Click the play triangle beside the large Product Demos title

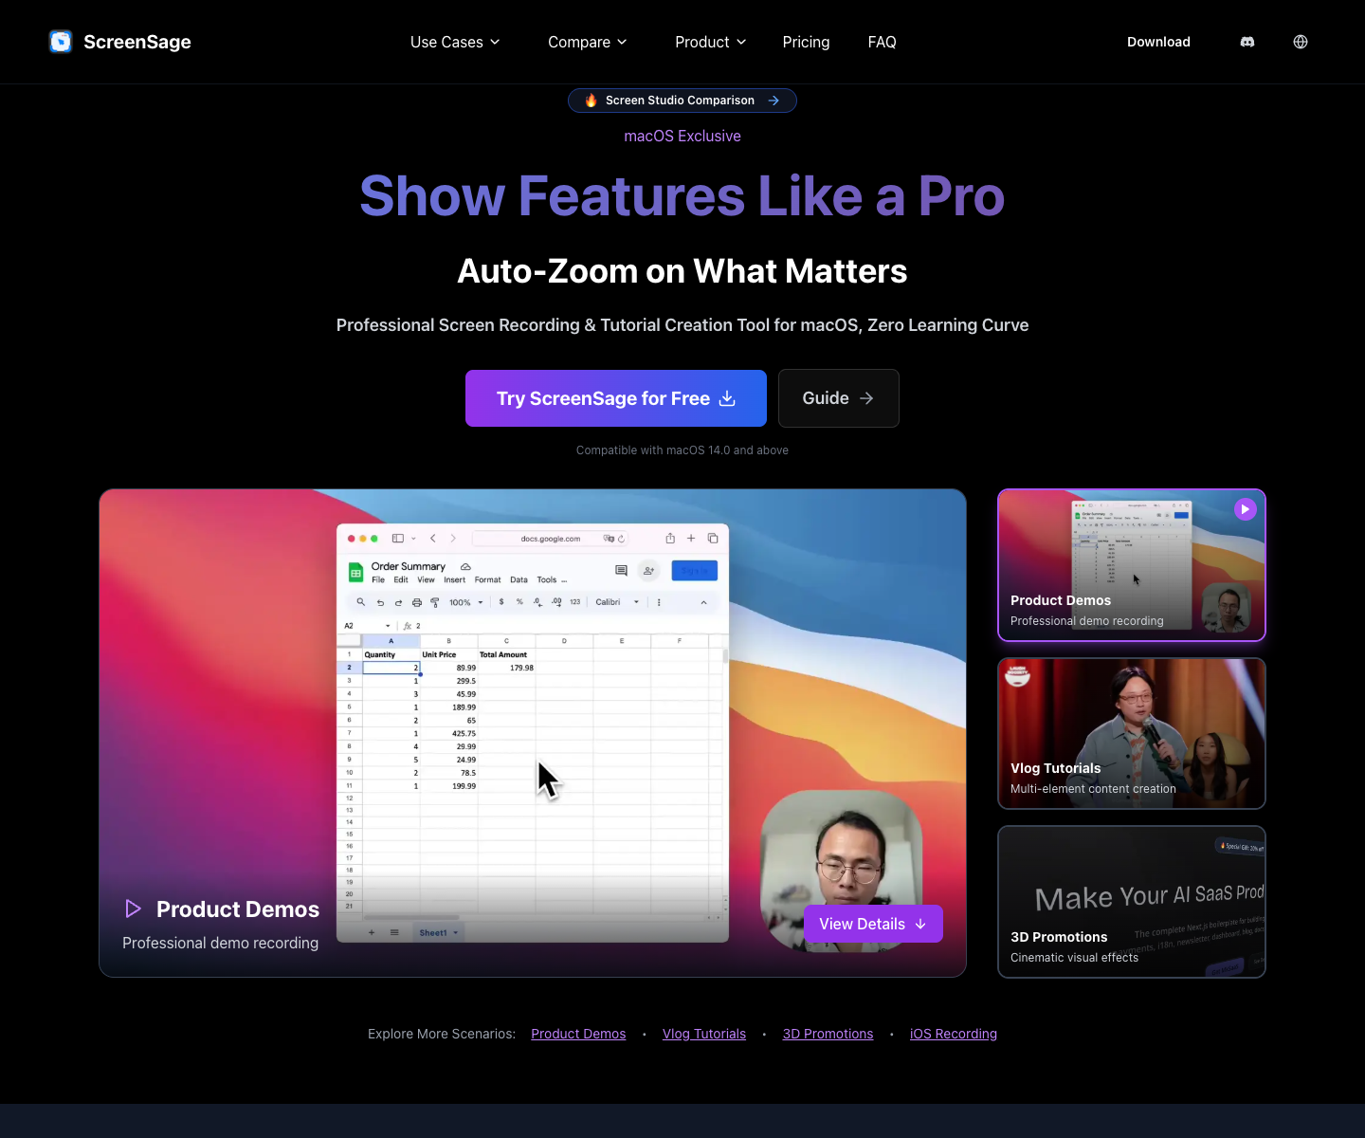point(133,909)
